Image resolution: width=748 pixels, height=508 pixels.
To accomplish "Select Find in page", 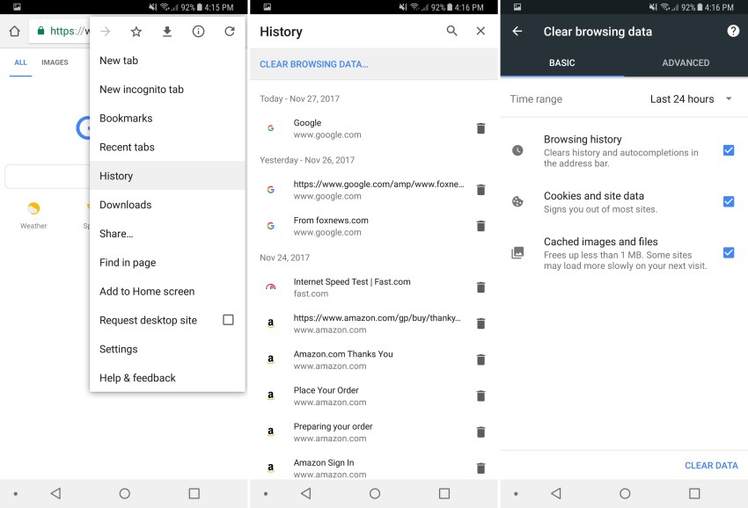I will point(167,263).
